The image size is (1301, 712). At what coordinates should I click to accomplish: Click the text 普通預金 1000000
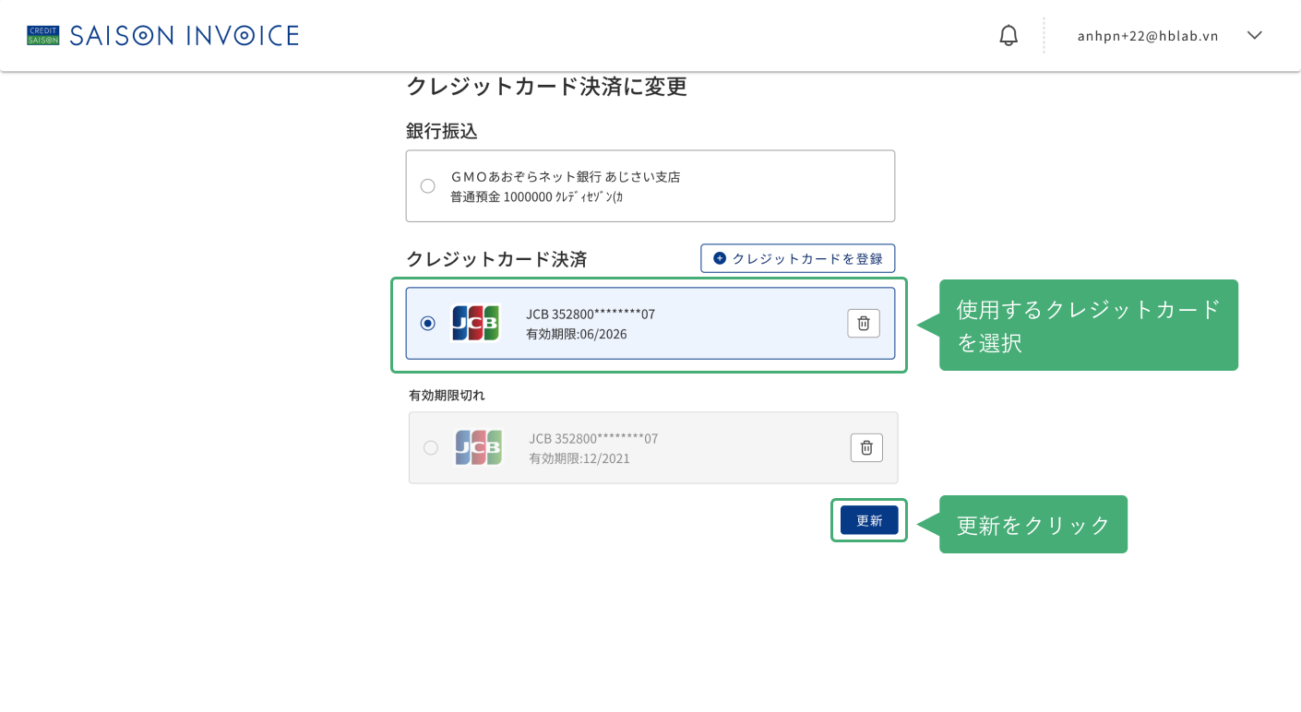point(501,196)
